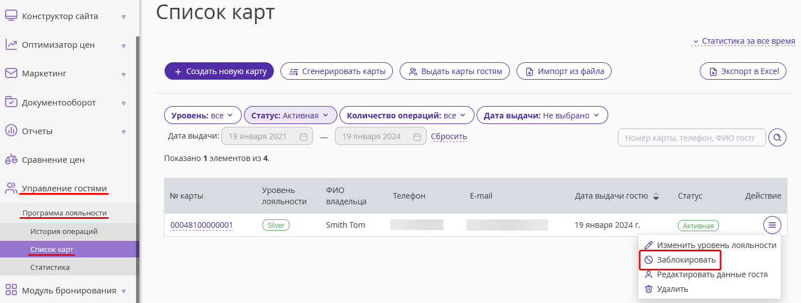
Task: Click the Маркетинг envelope icon
Action: [11, 73]
